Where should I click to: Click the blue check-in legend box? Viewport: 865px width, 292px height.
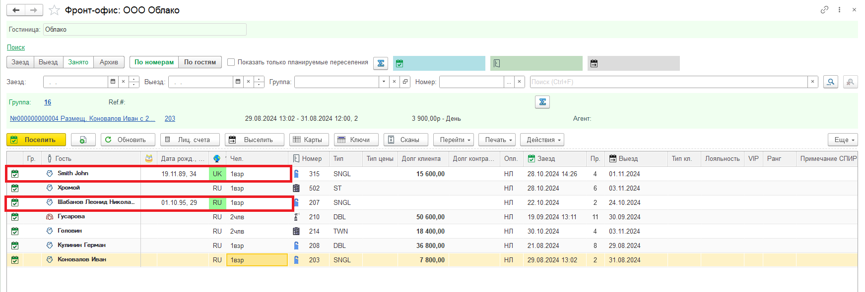pos(439,63)
